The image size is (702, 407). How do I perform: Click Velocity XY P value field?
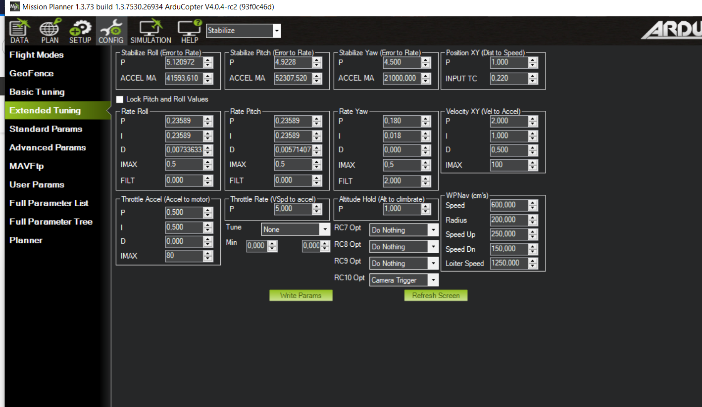[x=509, y=122]
